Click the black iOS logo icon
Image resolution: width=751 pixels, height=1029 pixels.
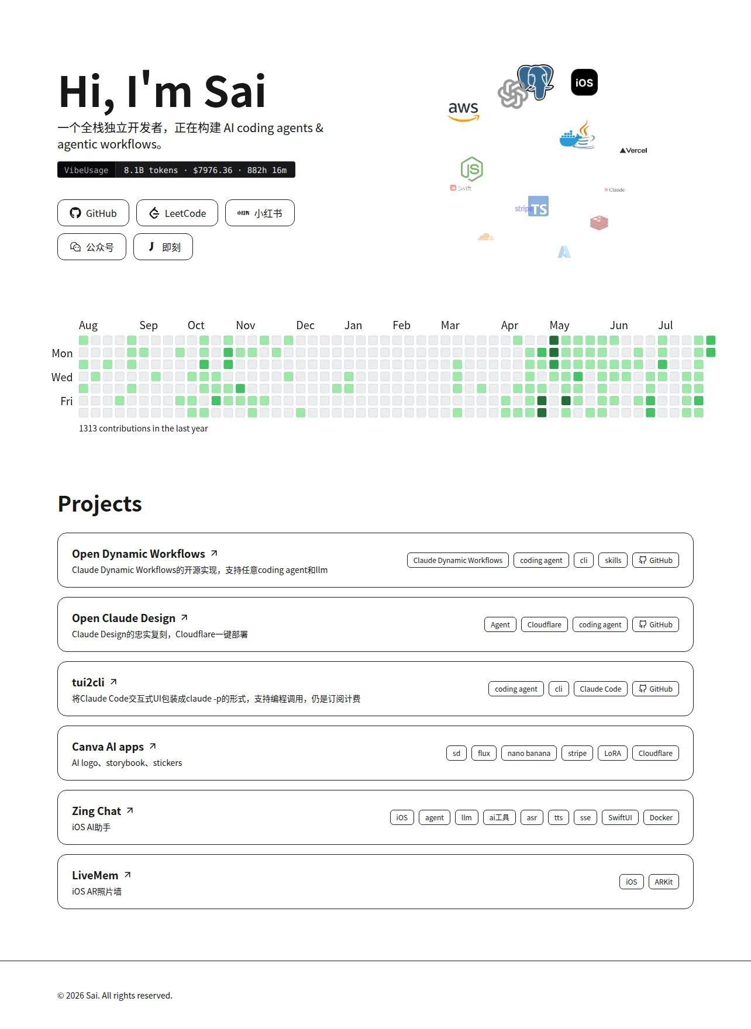[584, 82]
